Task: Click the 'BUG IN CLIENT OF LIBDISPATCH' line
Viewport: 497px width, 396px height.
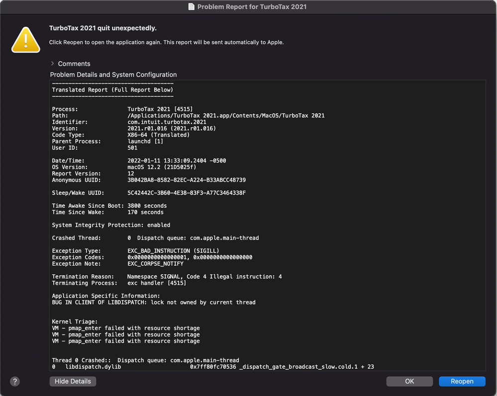Action: [x=154, y=302]
